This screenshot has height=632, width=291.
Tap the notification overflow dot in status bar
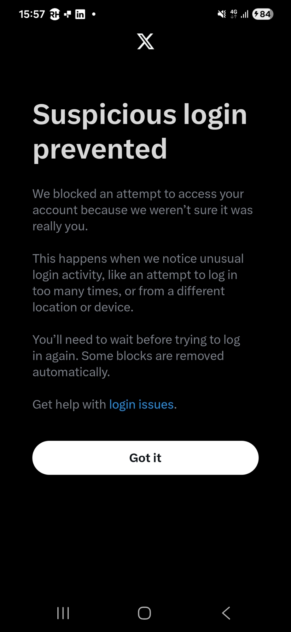pos(94,14)
